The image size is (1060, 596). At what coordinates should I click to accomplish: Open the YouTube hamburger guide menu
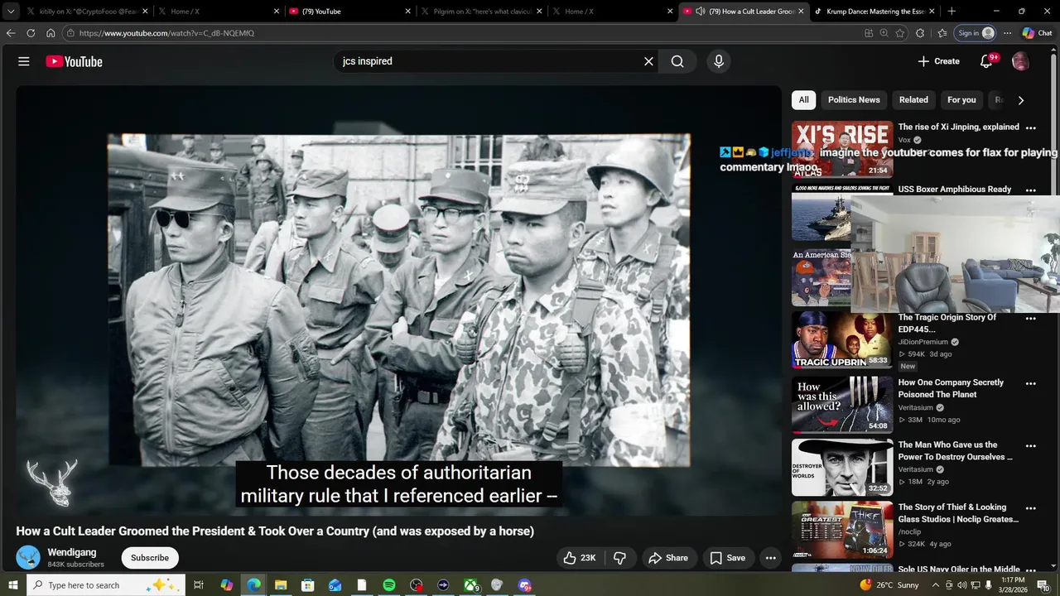pyautogui.click(x=24, y=61)
